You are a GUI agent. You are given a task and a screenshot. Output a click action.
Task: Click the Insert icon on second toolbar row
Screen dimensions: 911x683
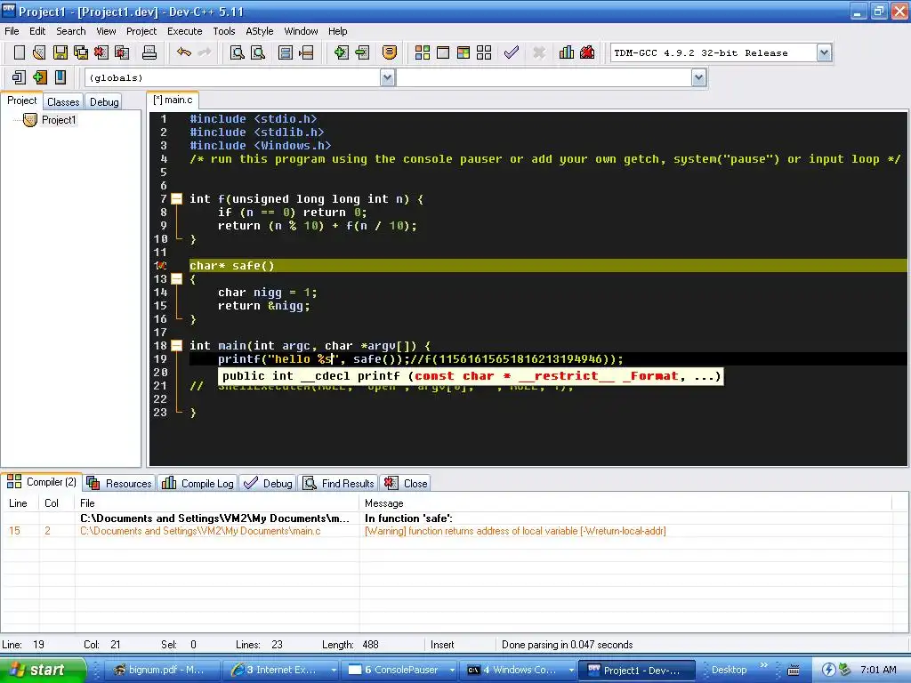point(19,77)
